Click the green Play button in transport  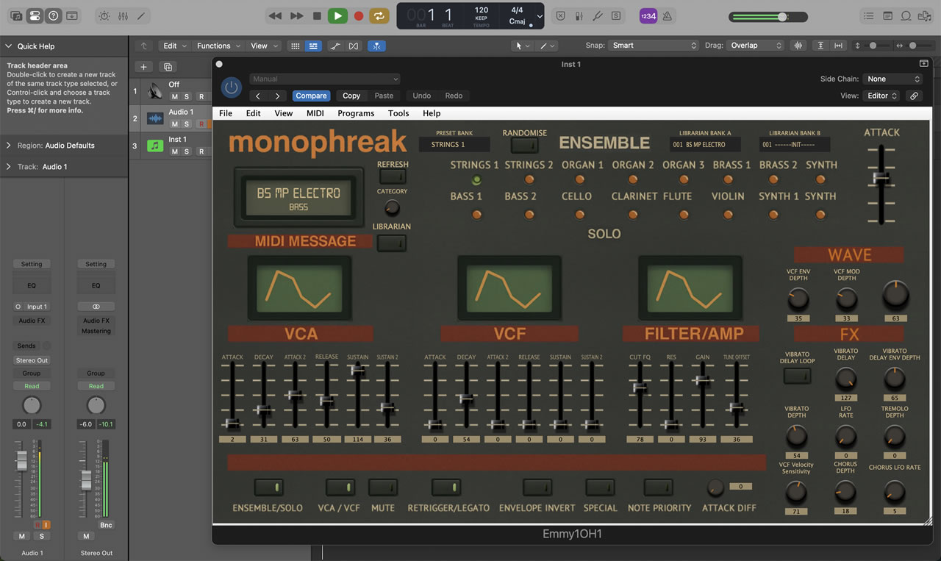pyautogui.click(x=337, y=15)
